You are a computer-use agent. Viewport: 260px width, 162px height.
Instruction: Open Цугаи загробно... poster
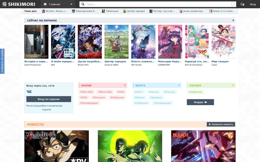click(x=90, y=42)
